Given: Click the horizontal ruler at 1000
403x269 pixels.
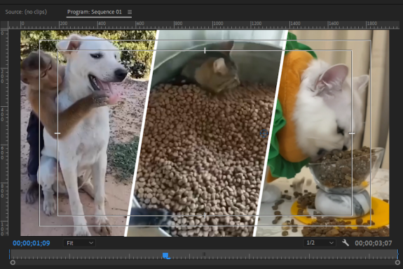Looking at the screenshot, I should 218,24.
